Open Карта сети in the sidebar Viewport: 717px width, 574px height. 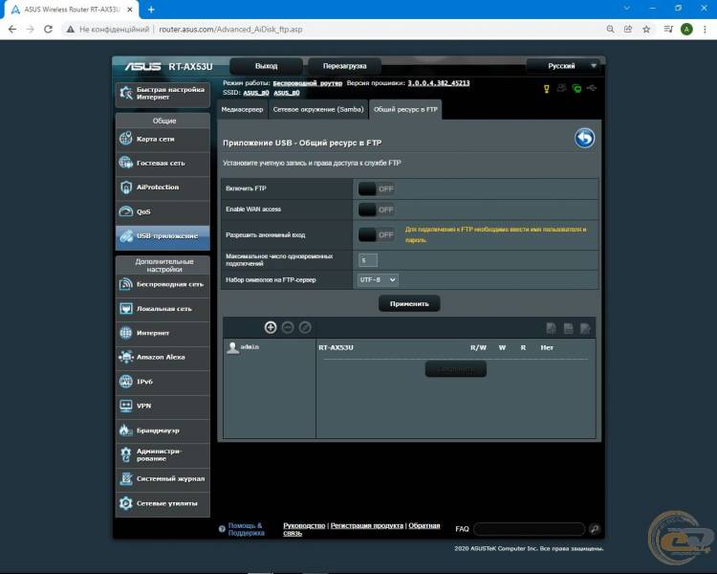tap(163, 139)
